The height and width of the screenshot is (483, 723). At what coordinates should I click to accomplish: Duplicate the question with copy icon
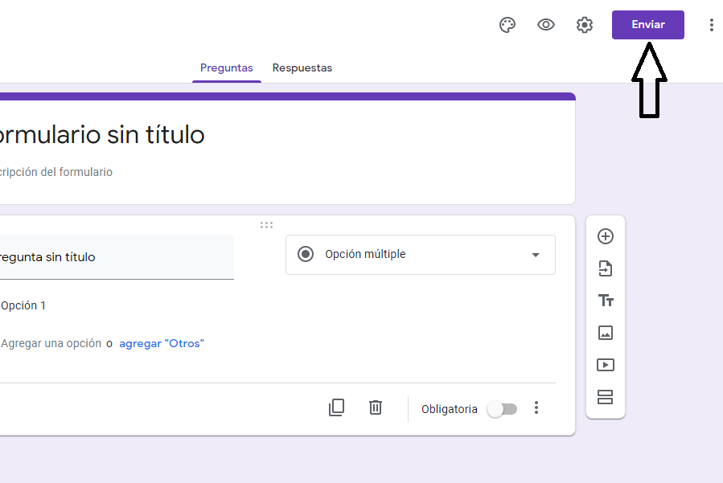(x=337, y=407)
